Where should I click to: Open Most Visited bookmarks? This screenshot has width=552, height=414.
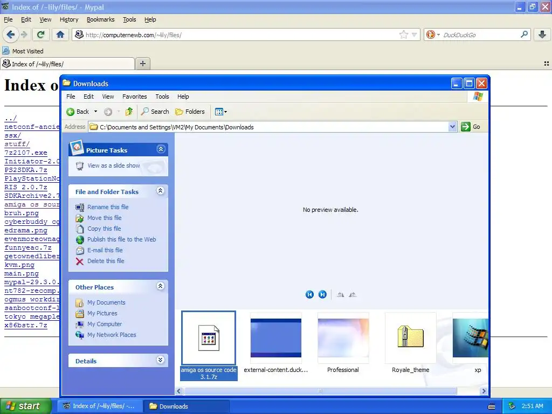[x=23, y=51]
